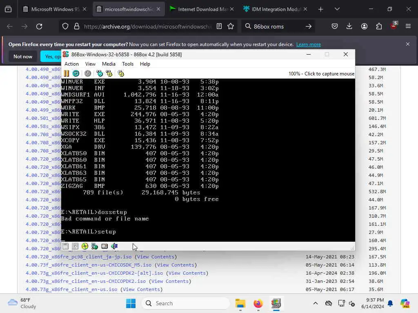Click the network status bar icon

(95, 246)
